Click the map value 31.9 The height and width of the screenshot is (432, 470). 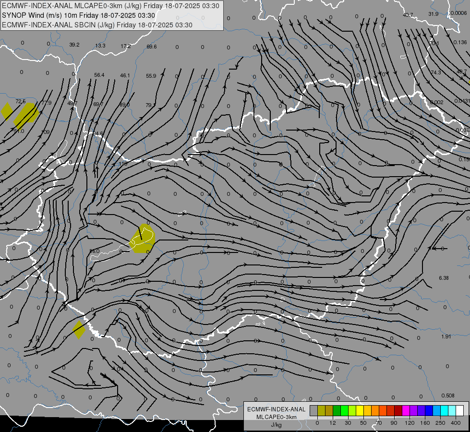(434, 14)
